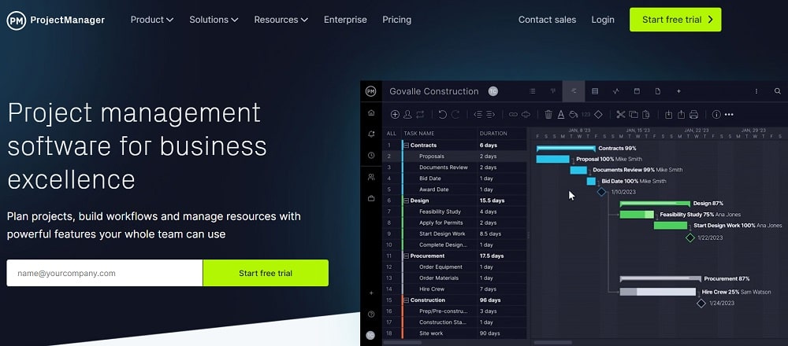
Task: Outdent the selected task
Action: tap(478, 114)
